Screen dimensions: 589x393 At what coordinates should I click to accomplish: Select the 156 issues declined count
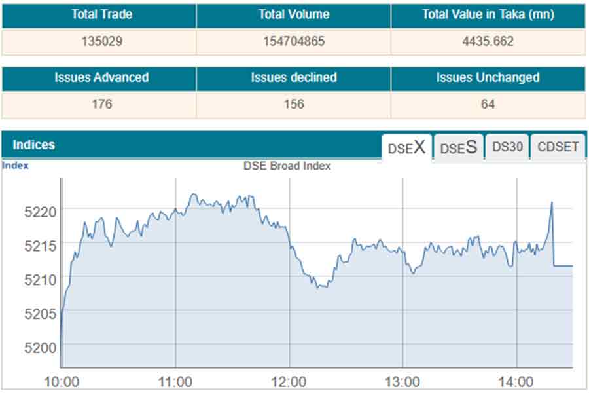(294, 104)
